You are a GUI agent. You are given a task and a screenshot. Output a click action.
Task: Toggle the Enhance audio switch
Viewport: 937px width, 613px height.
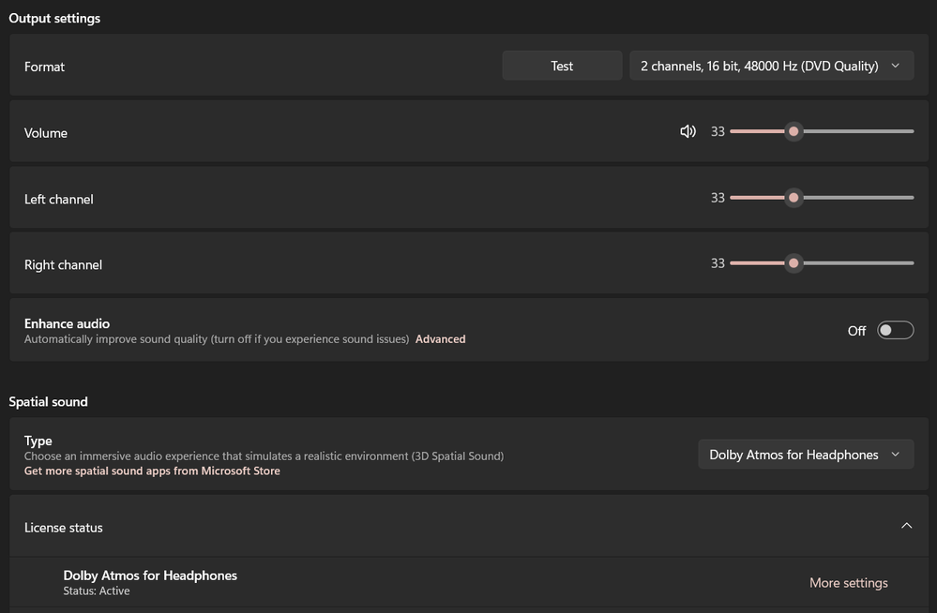pos(895,330)
